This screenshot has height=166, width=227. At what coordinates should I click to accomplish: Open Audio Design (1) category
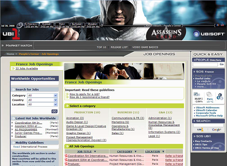coord(77,122)
